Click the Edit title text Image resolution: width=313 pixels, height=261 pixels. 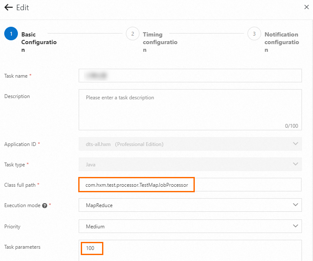pyautogui.click(x=23, y=8)
